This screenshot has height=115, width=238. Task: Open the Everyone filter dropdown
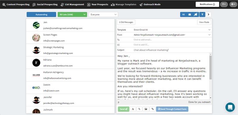tap(103, 15)
